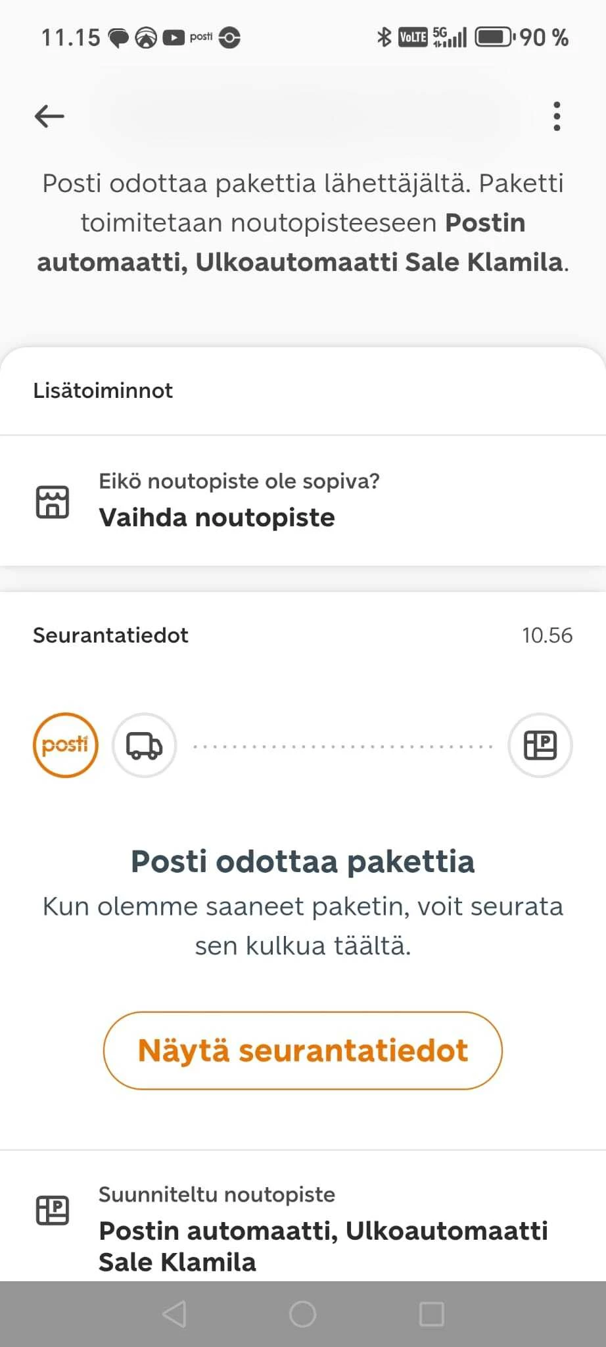The image size is (606, 1347).
Task: Open the three-dot overflow menu
Action: click(557, 116)
